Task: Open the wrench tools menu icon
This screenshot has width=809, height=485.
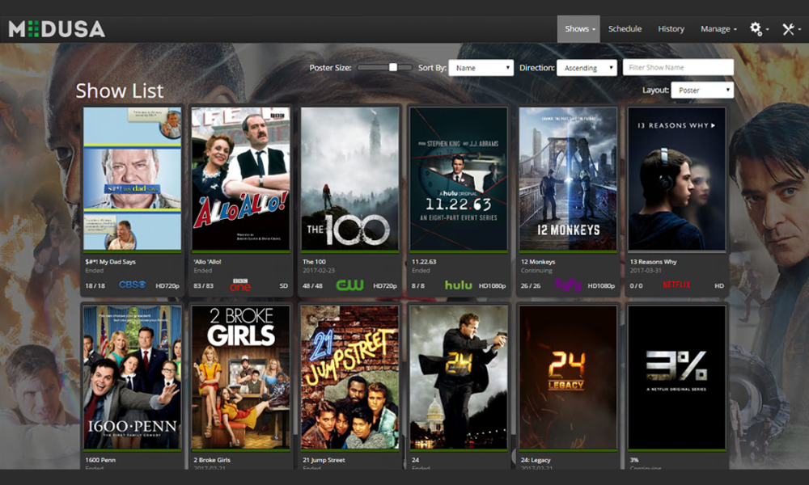Action: (x=789, y=29)
